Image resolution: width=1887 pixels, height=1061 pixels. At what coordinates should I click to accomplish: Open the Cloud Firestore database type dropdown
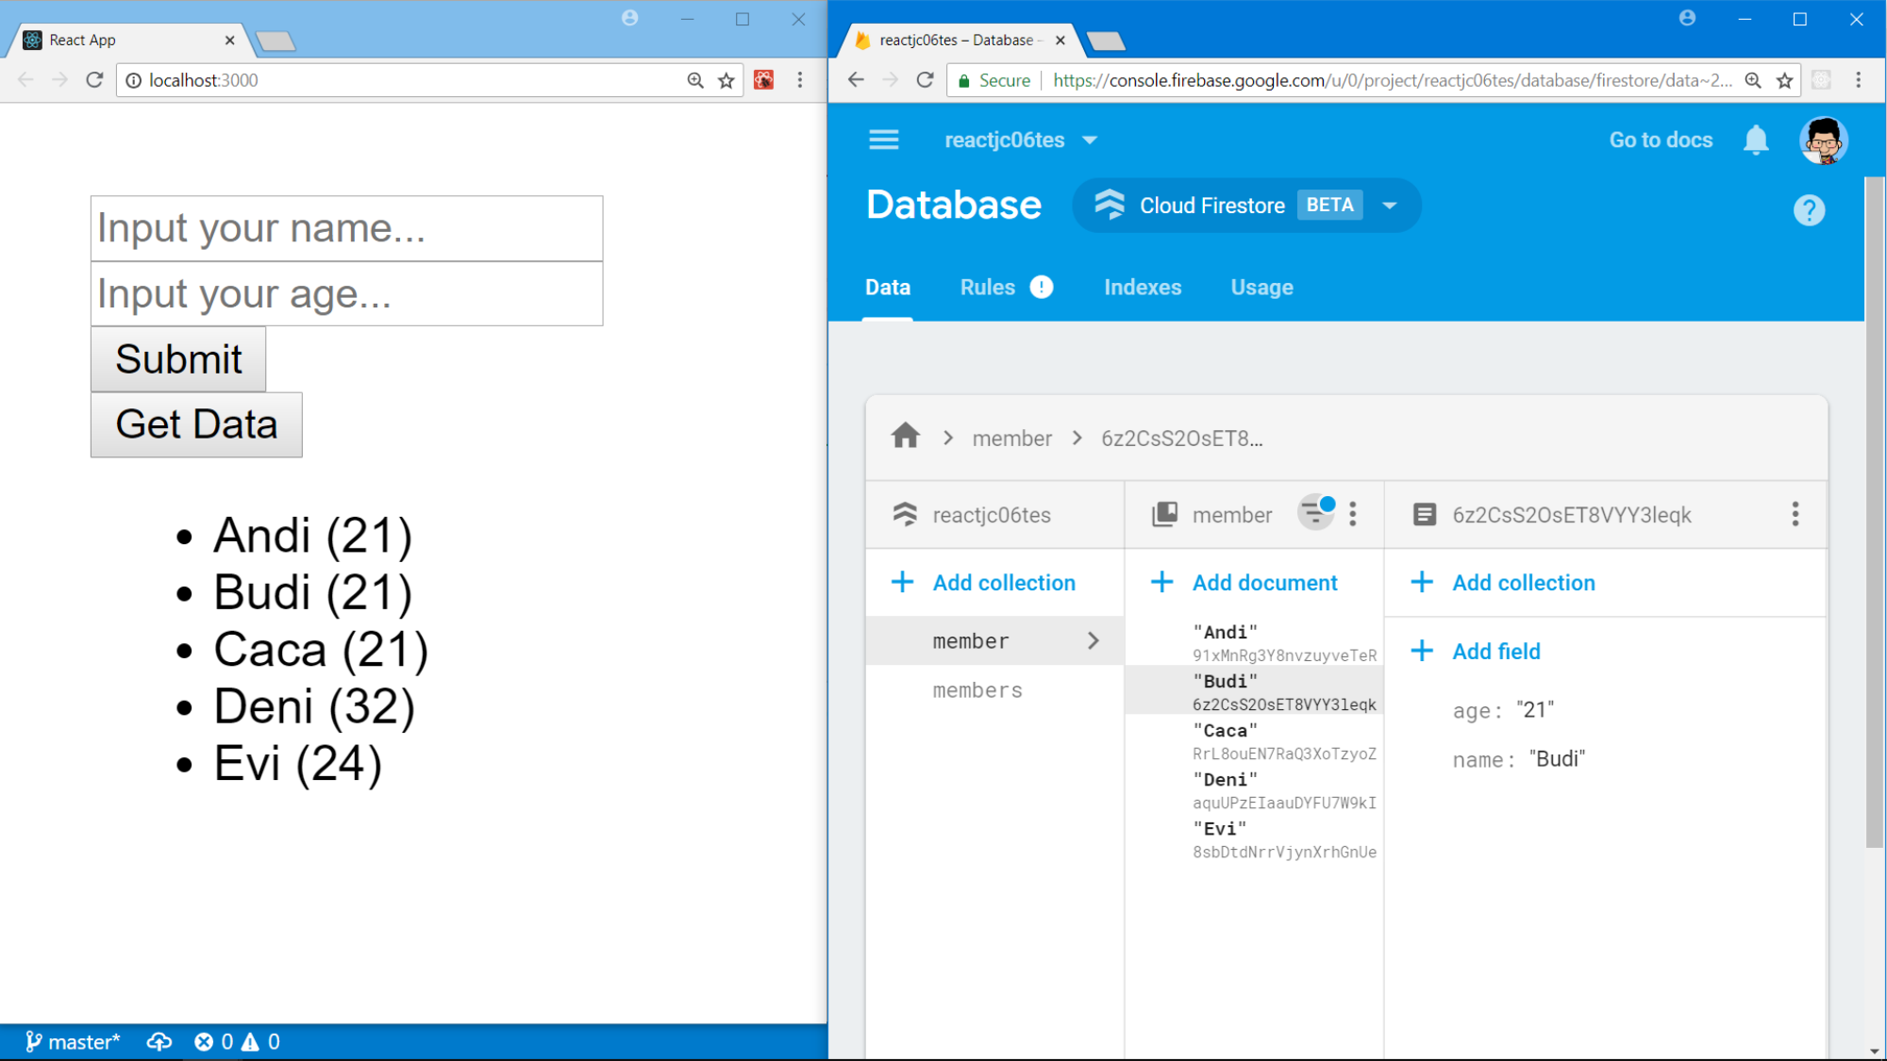(1389, 205)
